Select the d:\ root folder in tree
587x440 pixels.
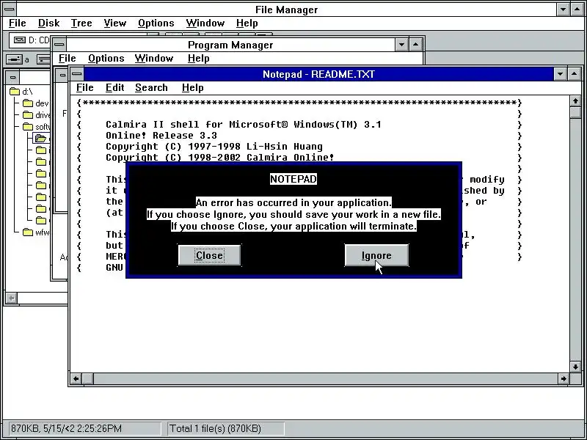21,91
